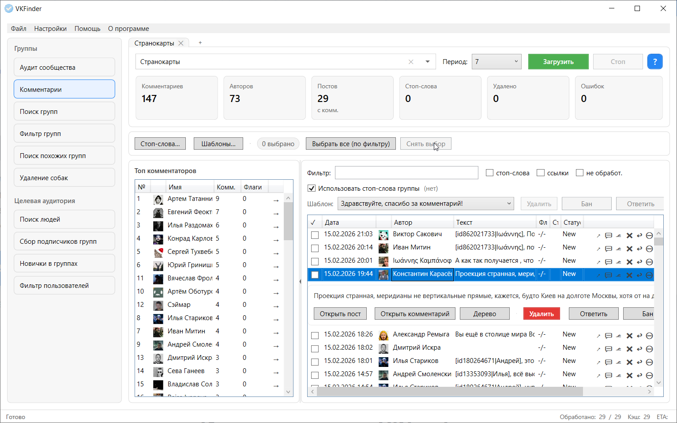Enable the стоп-слова filter checkbox

(489, 173)
